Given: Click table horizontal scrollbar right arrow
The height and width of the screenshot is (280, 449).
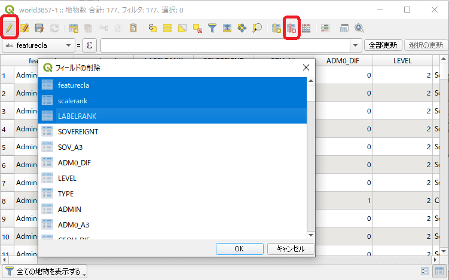Looking at the screenshot, I should (x=435, y=260).
